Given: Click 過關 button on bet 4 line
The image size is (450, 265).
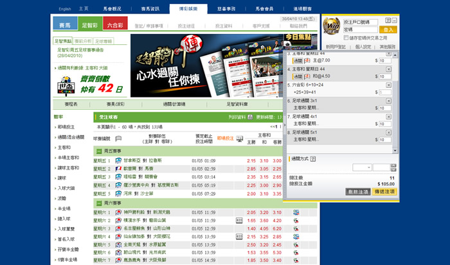Looking at the screenshot, I should coord(297,76).
